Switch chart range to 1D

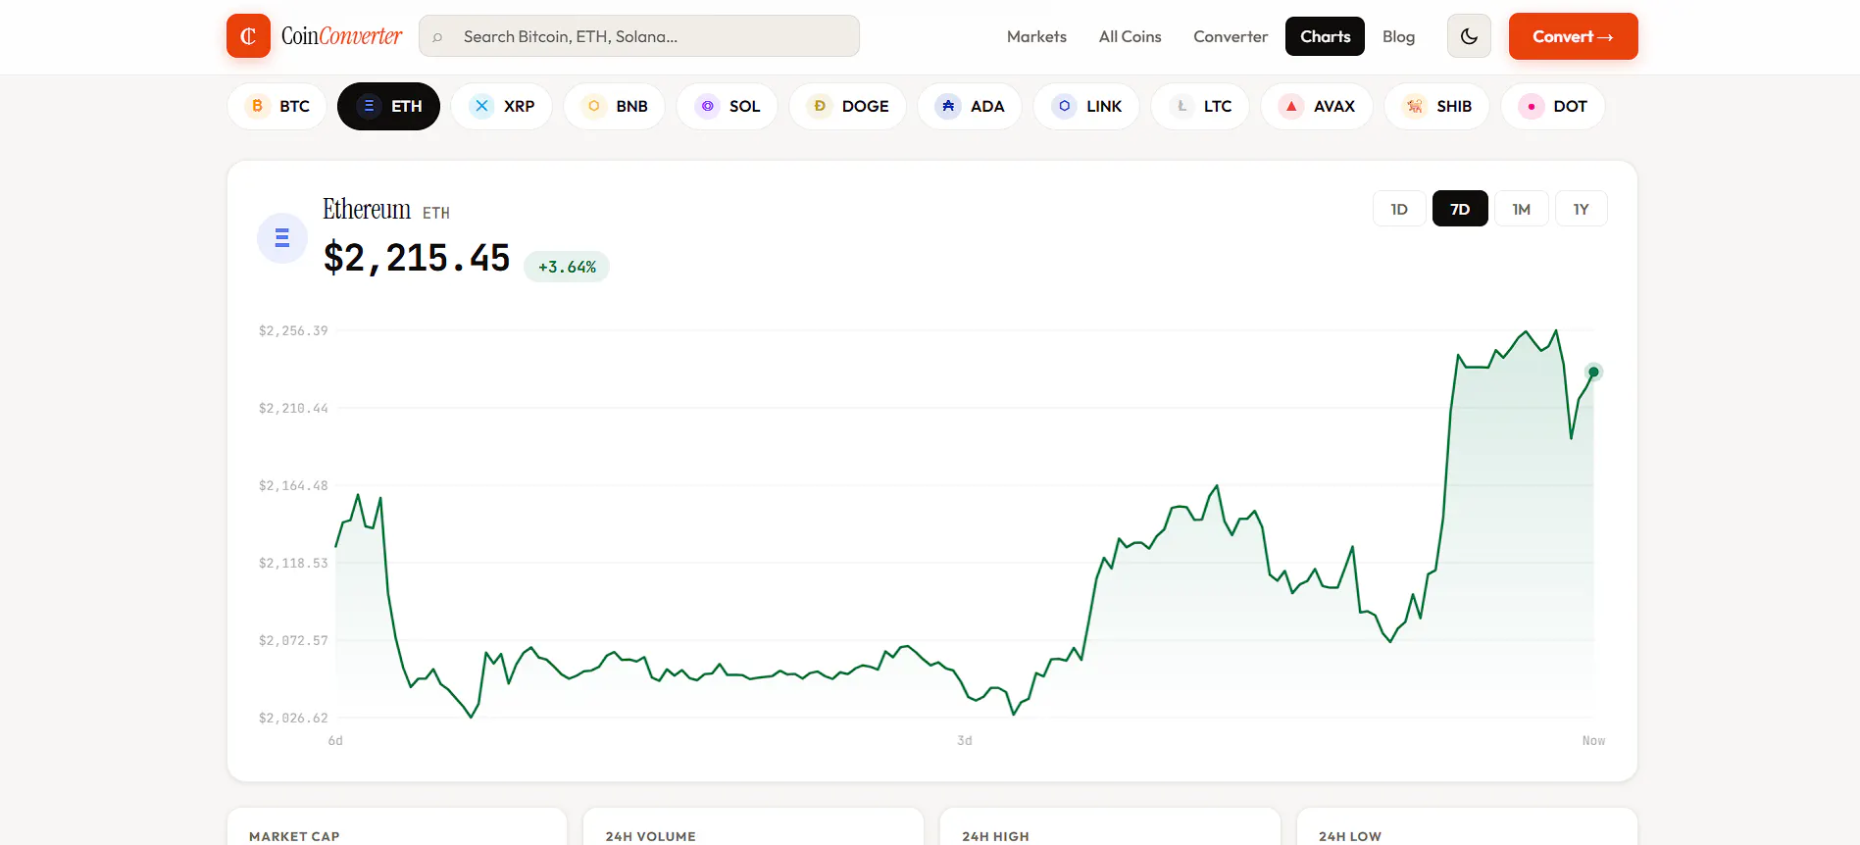(1399, 209)
